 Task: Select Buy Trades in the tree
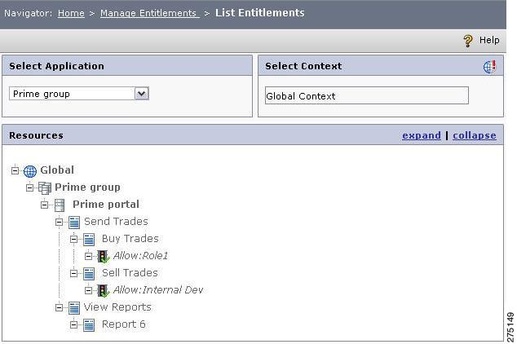point(130,239)
